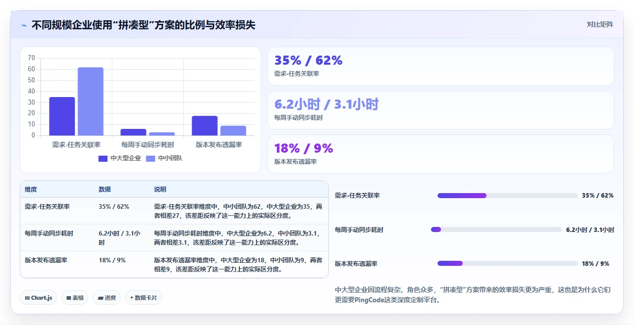Click progress value label 6.2小时 / 3.1小时
Image resolution: width=634 pixels, height=325 pixels.
coord(590,229)
